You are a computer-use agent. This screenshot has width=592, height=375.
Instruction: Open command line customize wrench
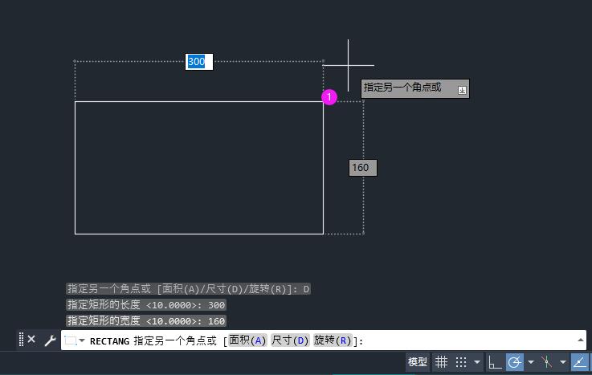(50, 340)
